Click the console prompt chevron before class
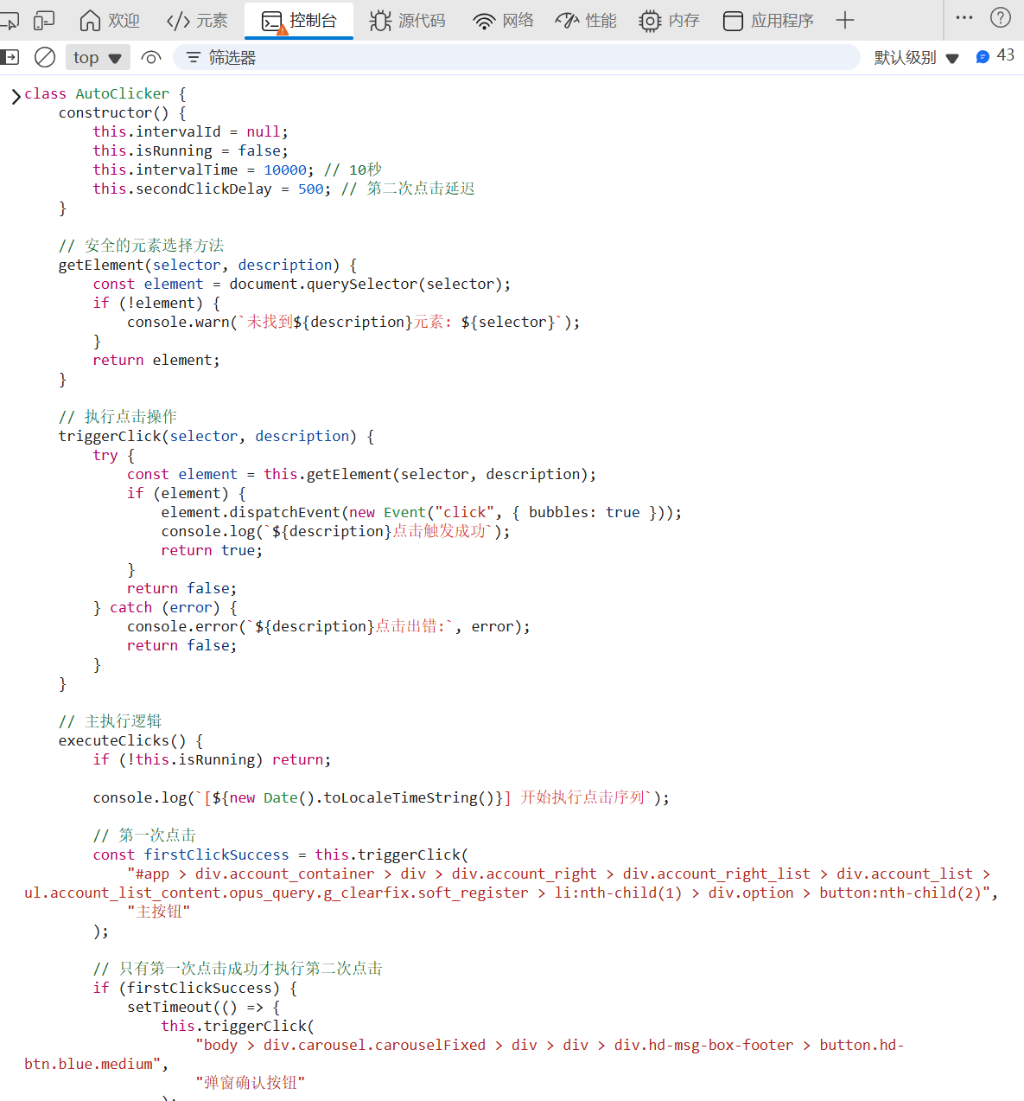The width and height of the screenshot is (1024, 1101). (16, 96)
